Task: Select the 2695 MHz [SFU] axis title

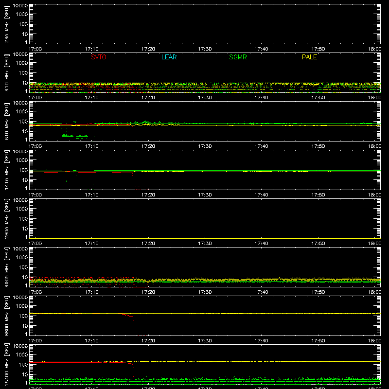Action: [7, 218]
